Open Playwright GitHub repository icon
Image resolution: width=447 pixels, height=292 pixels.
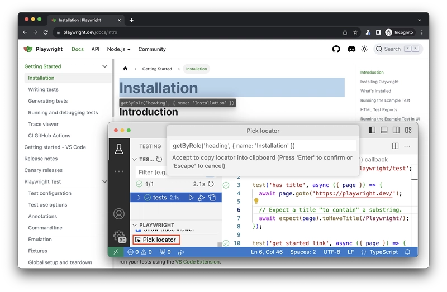pyautogui.click(x=336, y=49)
